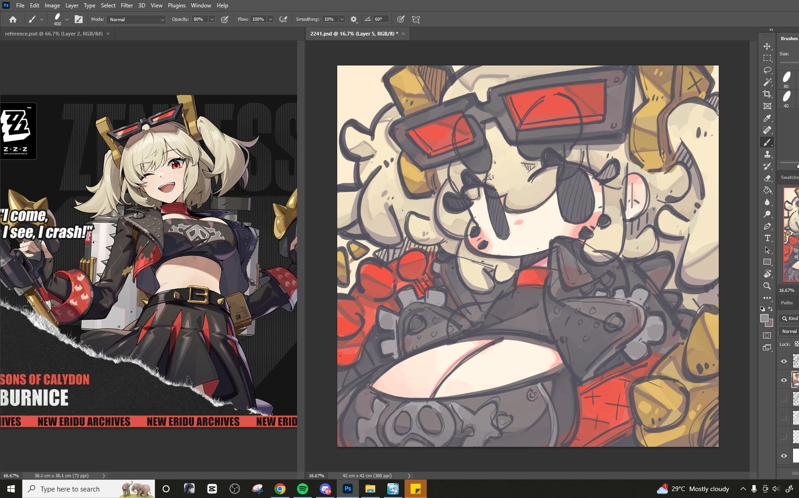Hide the second layer with artwork thumbnail
This screenshot has width=799, height=498.
784,380
